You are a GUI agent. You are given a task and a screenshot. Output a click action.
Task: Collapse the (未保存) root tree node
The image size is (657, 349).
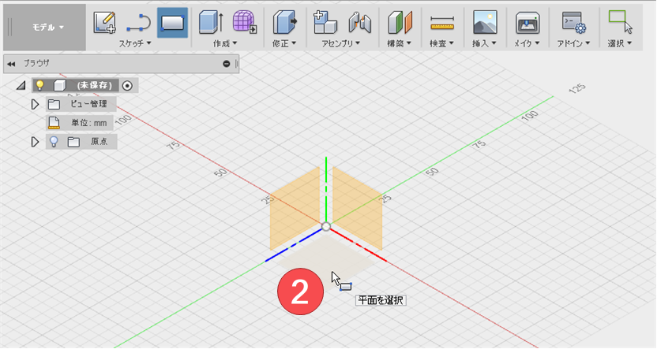click(21, 86)
